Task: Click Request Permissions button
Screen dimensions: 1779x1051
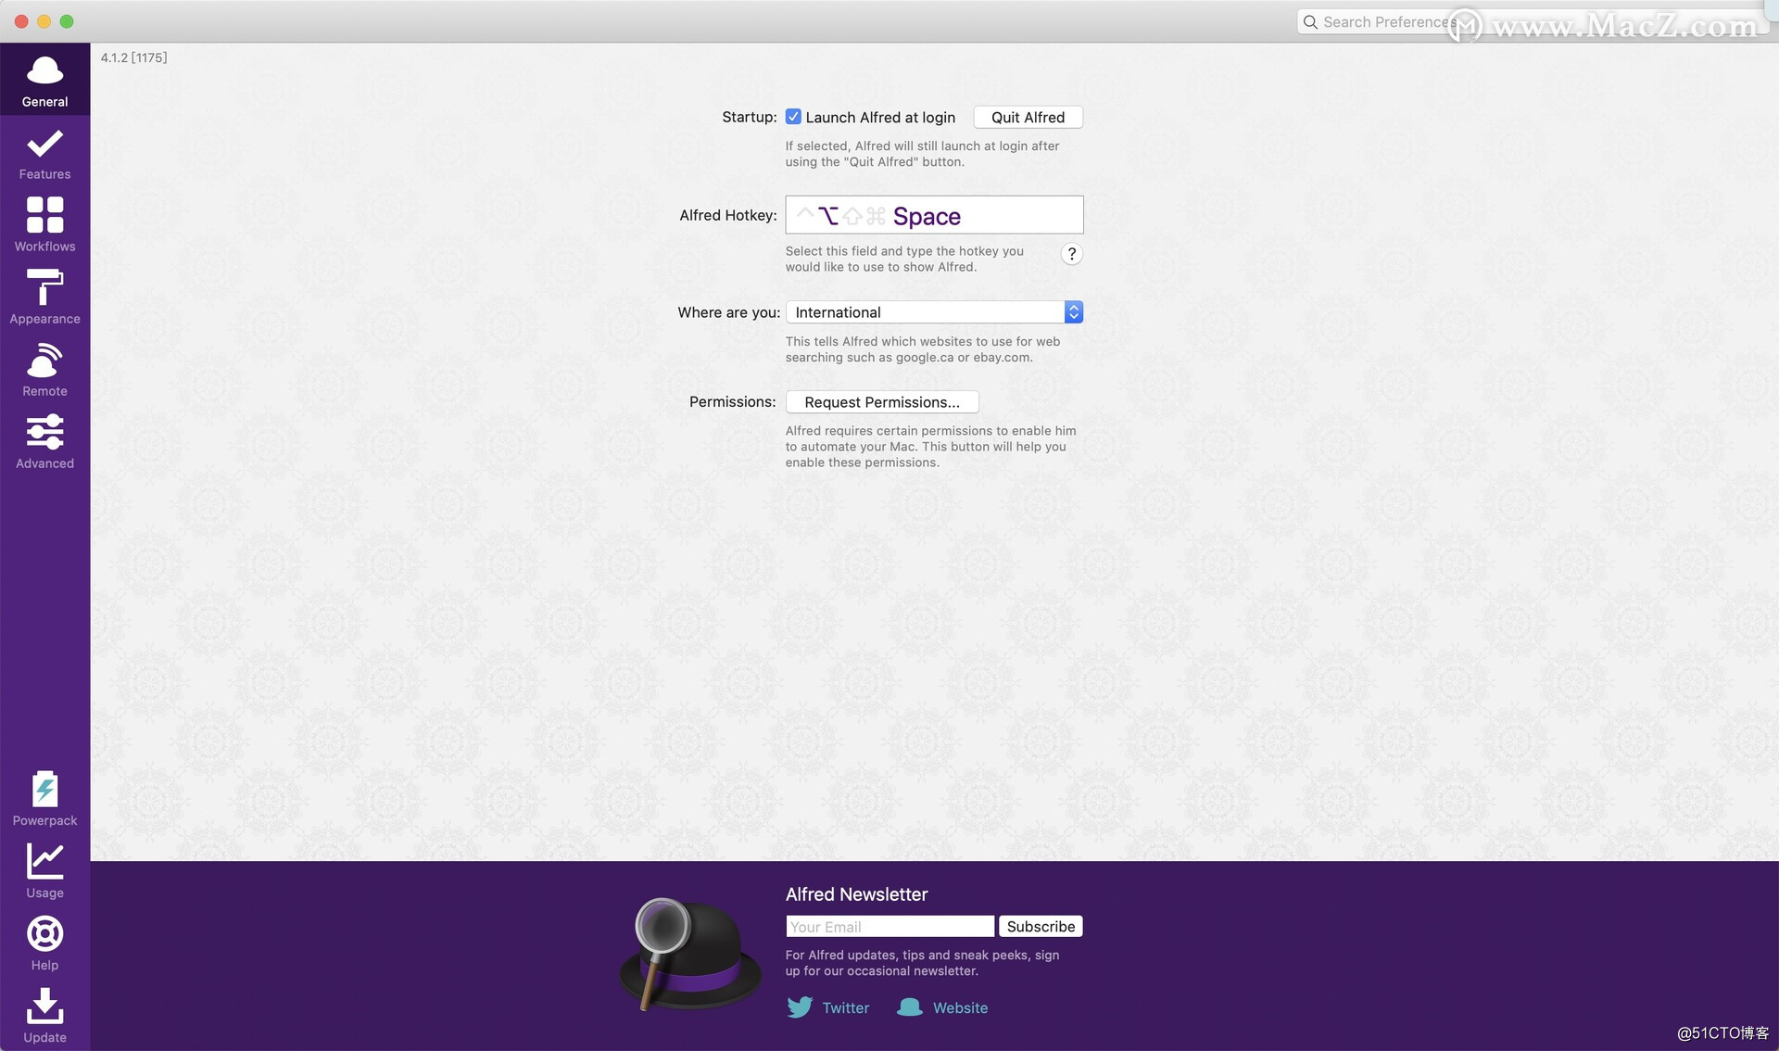Action: coord(881,400)
